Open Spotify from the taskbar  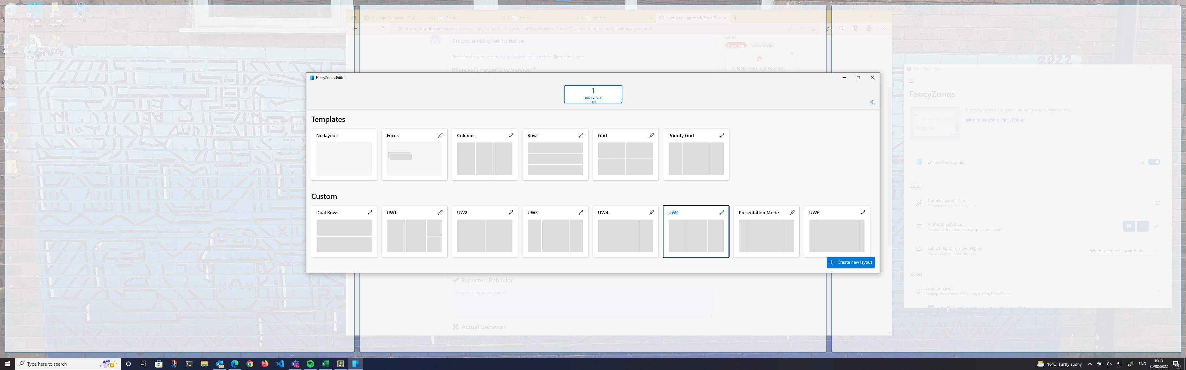pyautogui.click(x=311, y=364)
